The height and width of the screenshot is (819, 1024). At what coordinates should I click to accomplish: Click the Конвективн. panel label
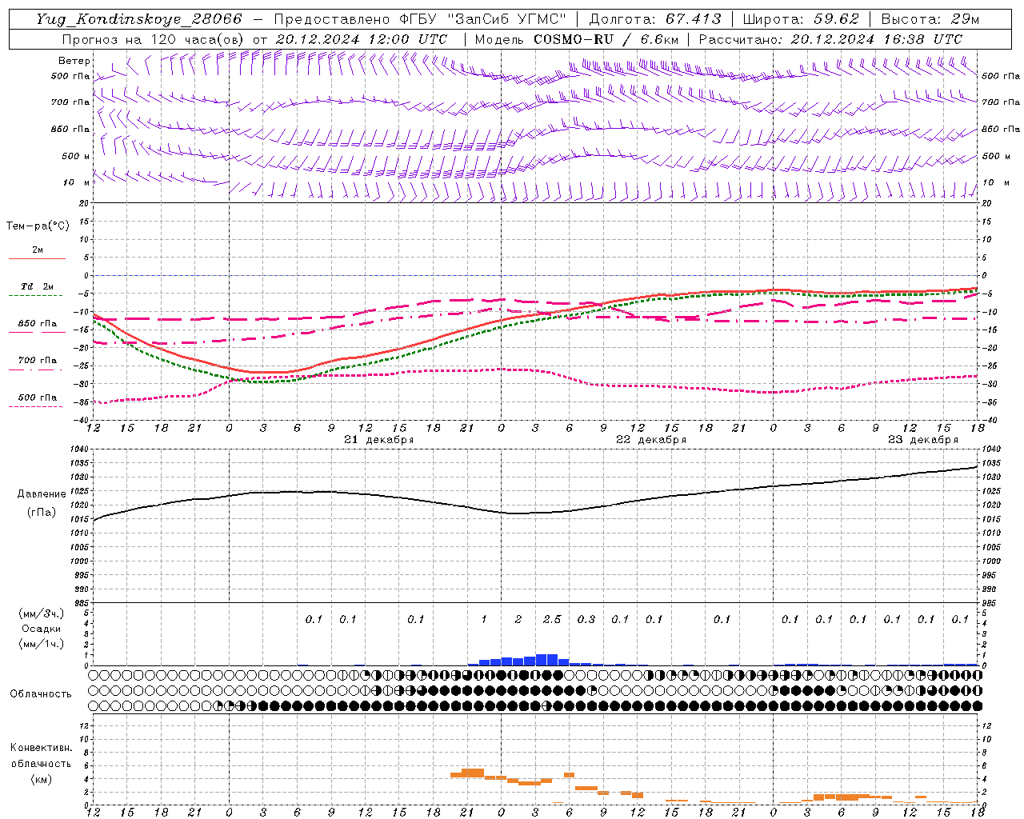point(41,748)
